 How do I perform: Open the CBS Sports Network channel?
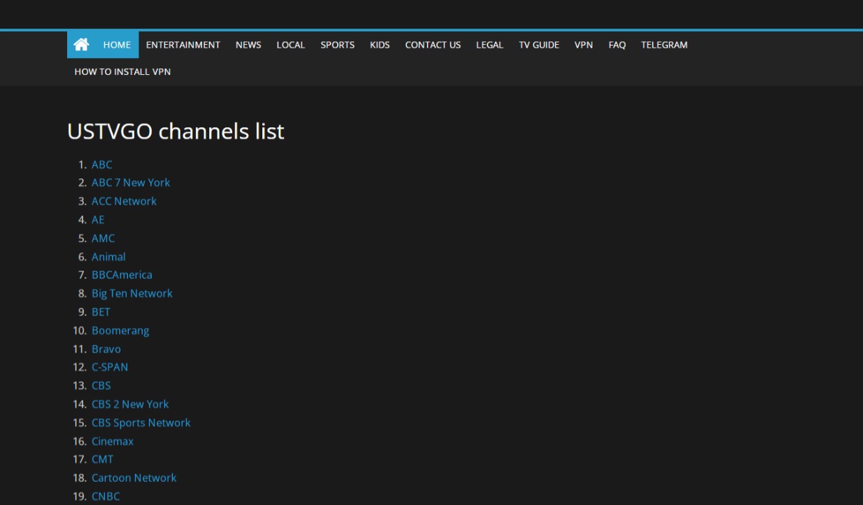pyautogui.click(x=141, y=423)
